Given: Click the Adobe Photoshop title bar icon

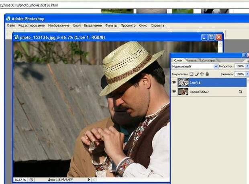Looking at the screenshot, I should point(8,18).
